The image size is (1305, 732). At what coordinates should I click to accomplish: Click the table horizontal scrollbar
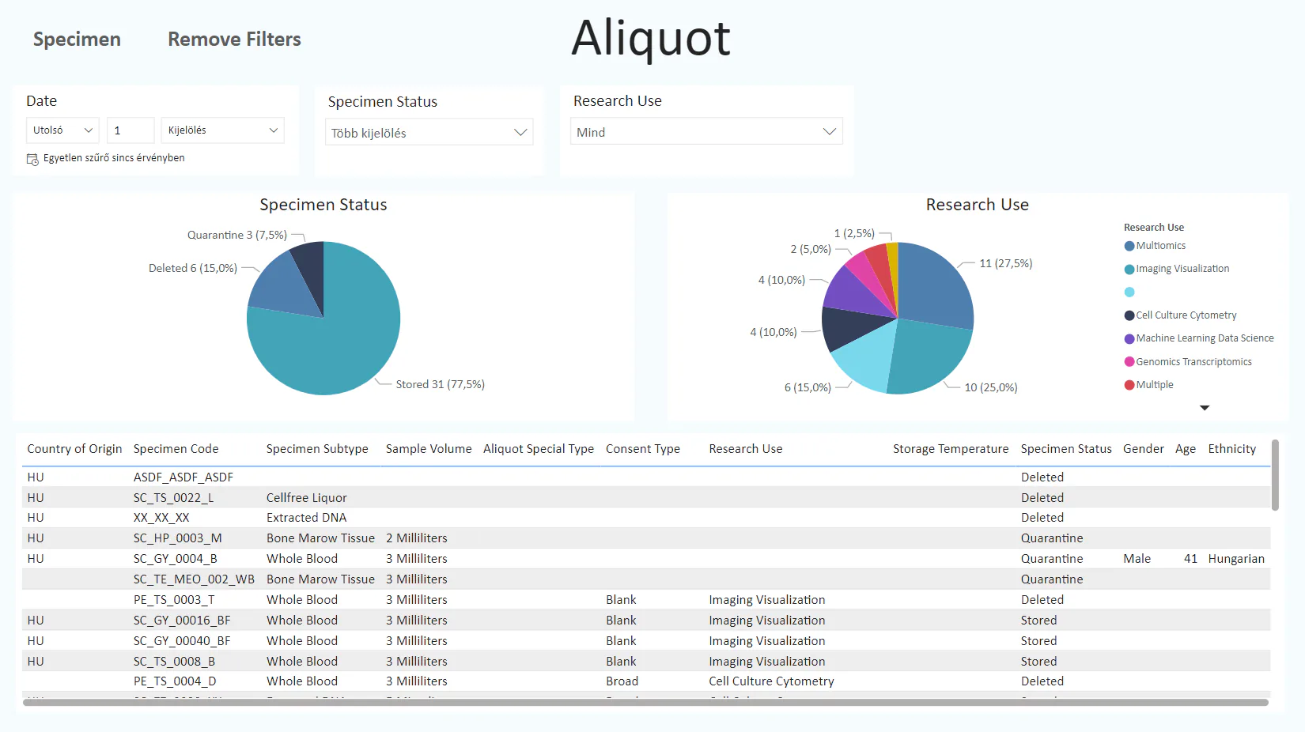click(x=646, y=702)
